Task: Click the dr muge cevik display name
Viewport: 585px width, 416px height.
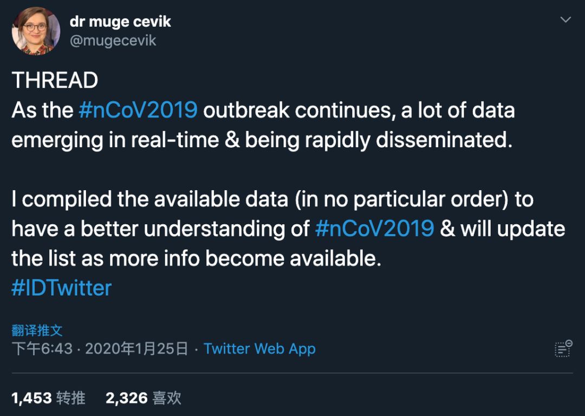Action: [x=120, y=22]
